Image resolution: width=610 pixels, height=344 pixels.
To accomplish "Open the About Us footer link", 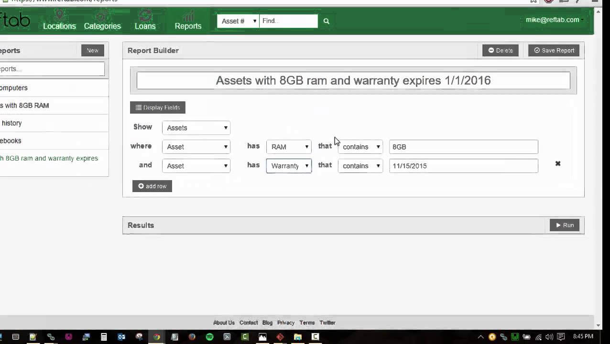I will click(224, 323).
